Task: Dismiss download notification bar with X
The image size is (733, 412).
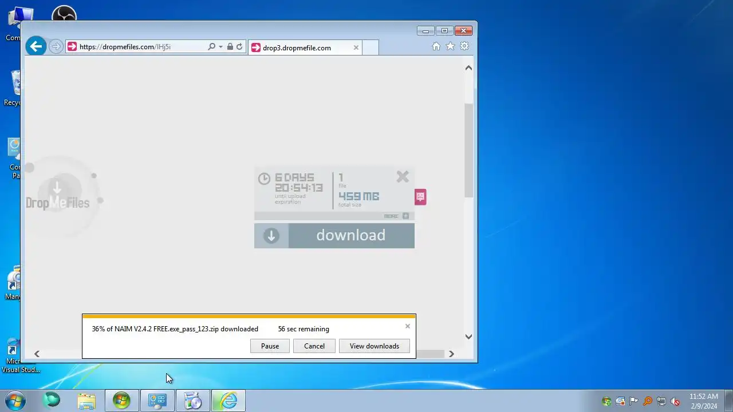Action: click(x=408, y=326)
